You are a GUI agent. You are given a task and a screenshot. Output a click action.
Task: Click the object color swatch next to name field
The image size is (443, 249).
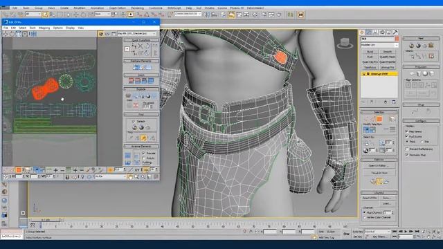click(x=397, y=39)
